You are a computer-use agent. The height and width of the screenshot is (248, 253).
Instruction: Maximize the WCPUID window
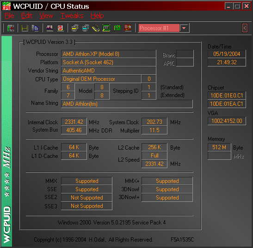237,6
